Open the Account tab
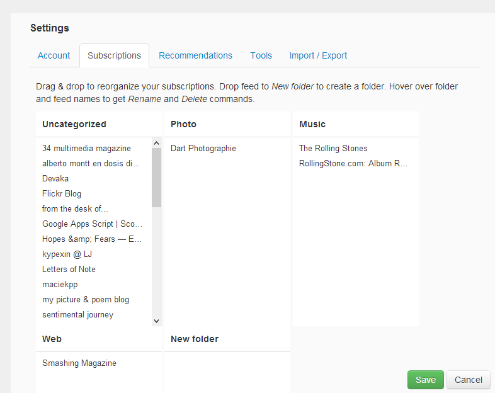 pos(54,55)
